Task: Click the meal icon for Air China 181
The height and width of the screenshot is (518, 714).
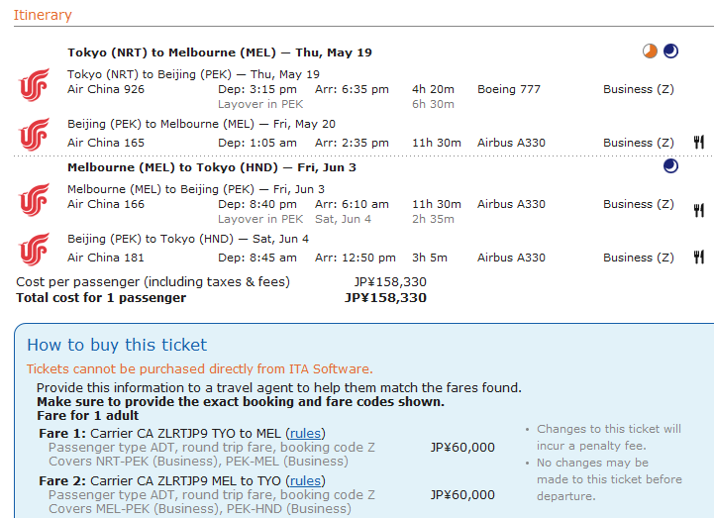Action: pyautogui.click(x=698, y=258)
